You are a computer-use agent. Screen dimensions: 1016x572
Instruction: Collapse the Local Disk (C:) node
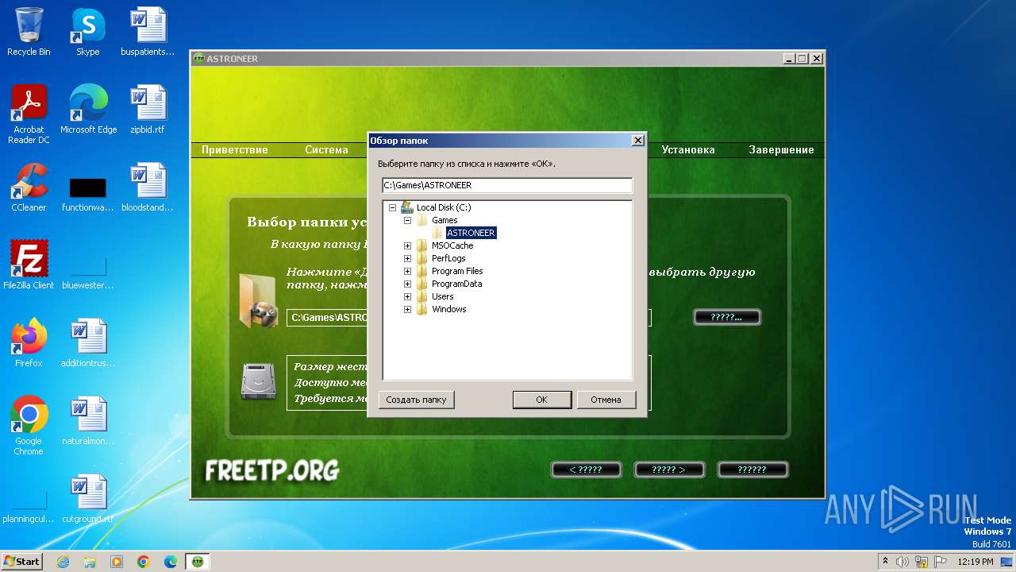click(x=392, y=207)
